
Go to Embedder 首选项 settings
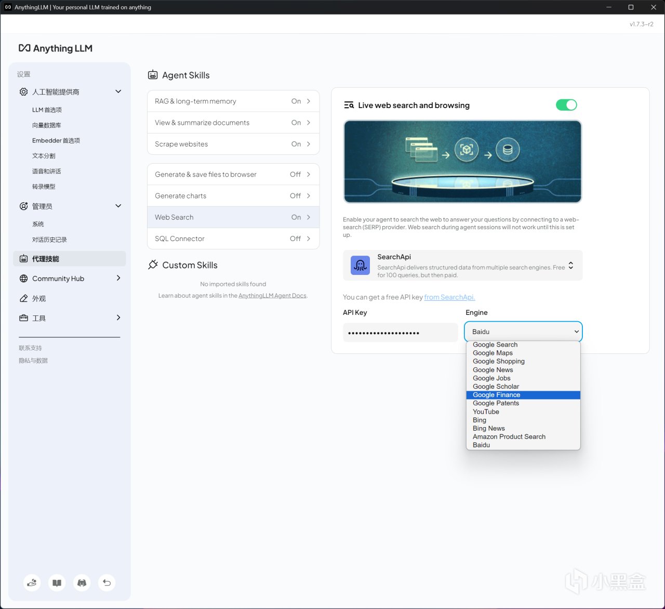(x=56, y=140)
